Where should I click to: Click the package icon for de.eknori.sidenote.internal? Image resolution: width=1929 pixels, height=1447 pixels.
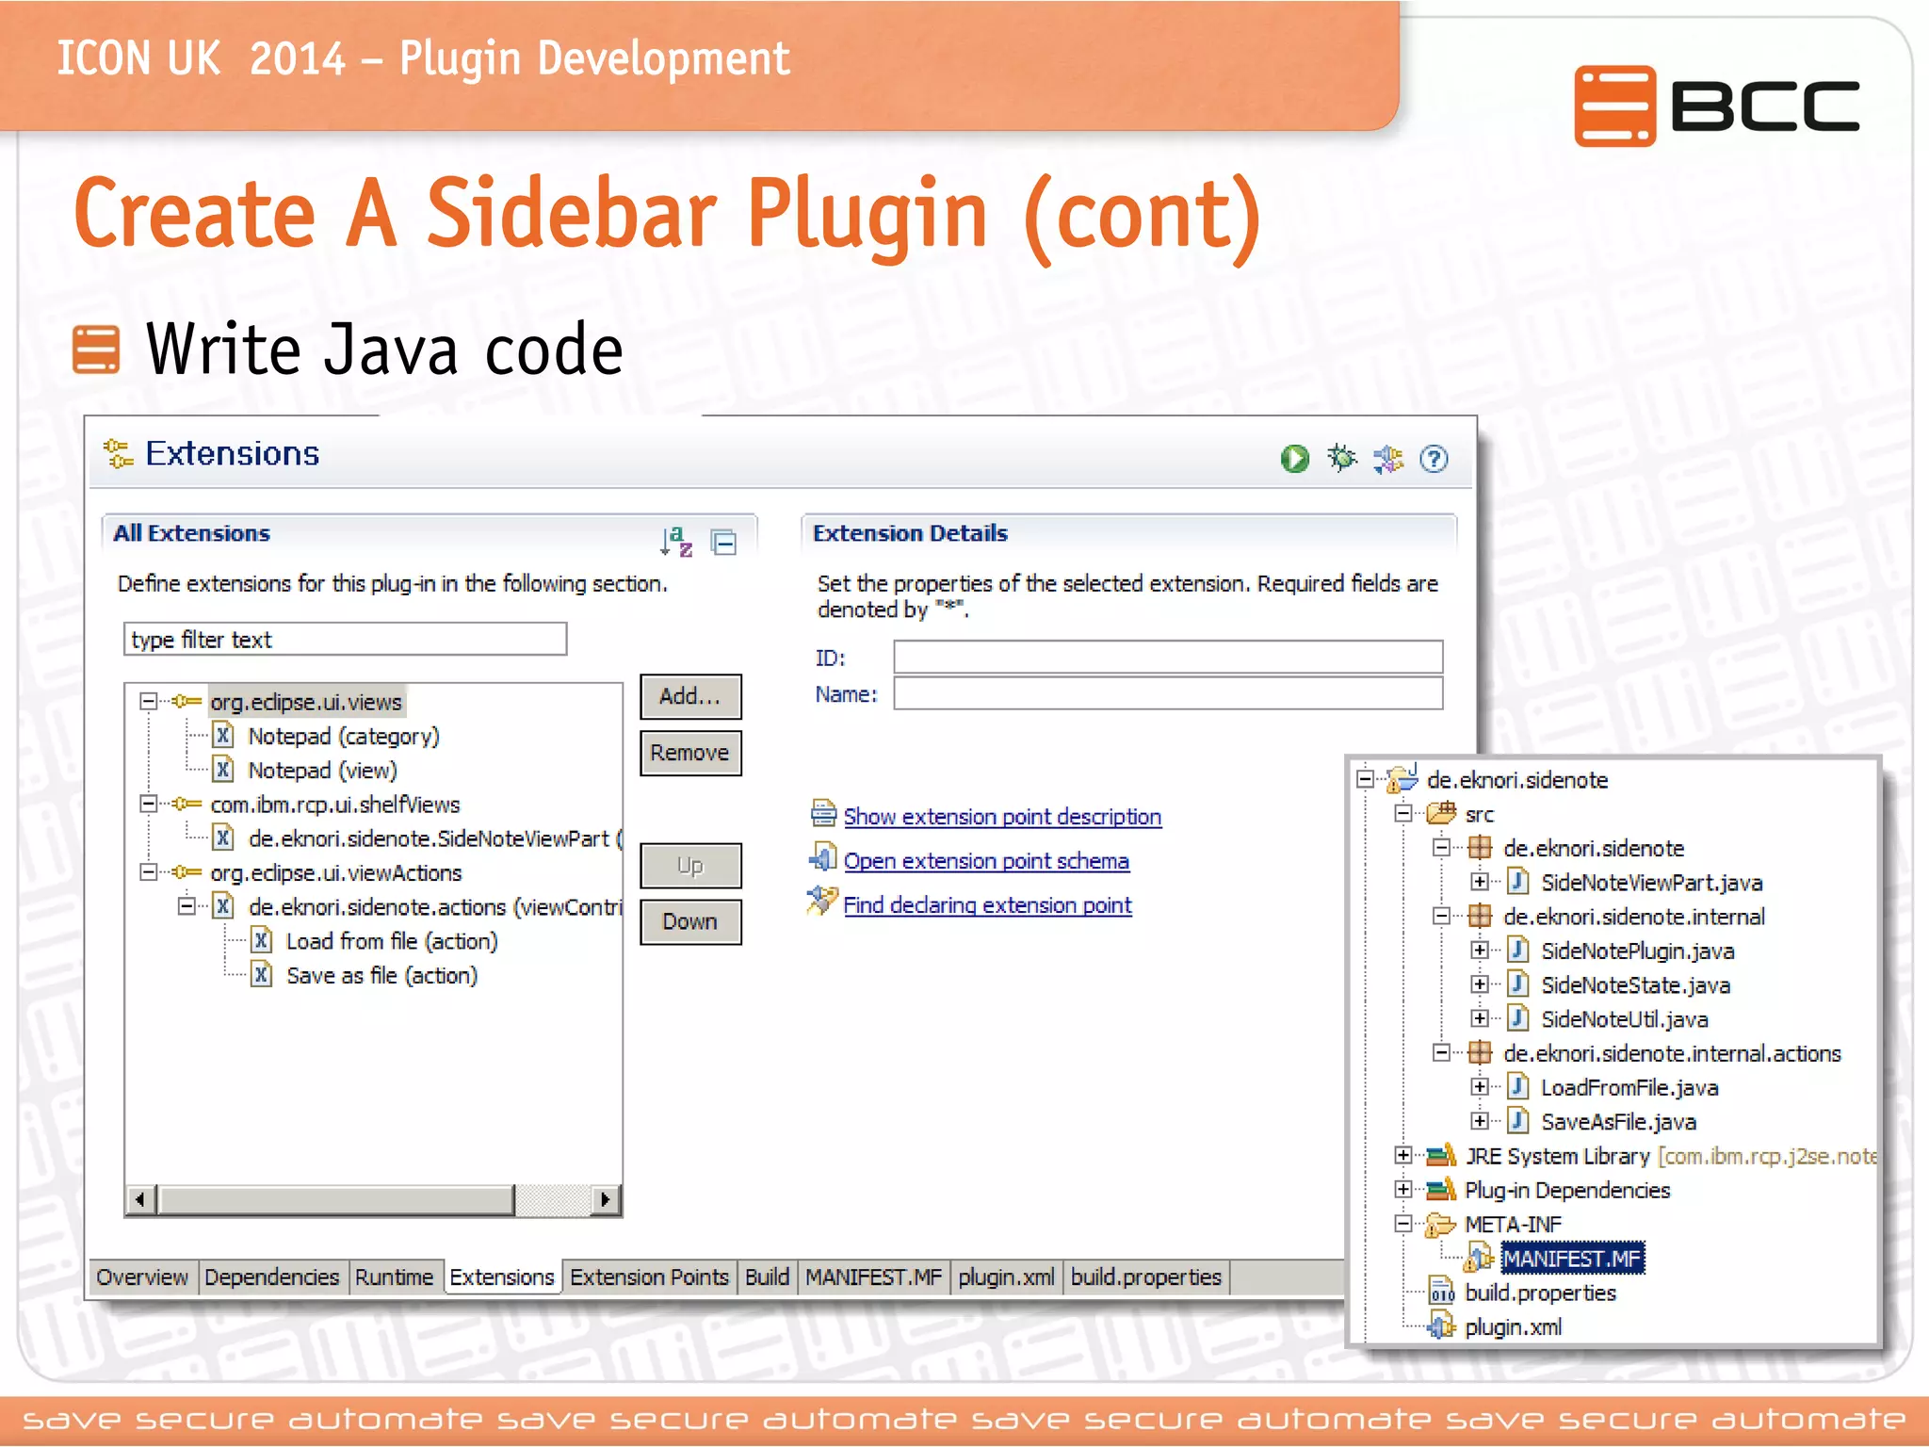coord(1480,916)
